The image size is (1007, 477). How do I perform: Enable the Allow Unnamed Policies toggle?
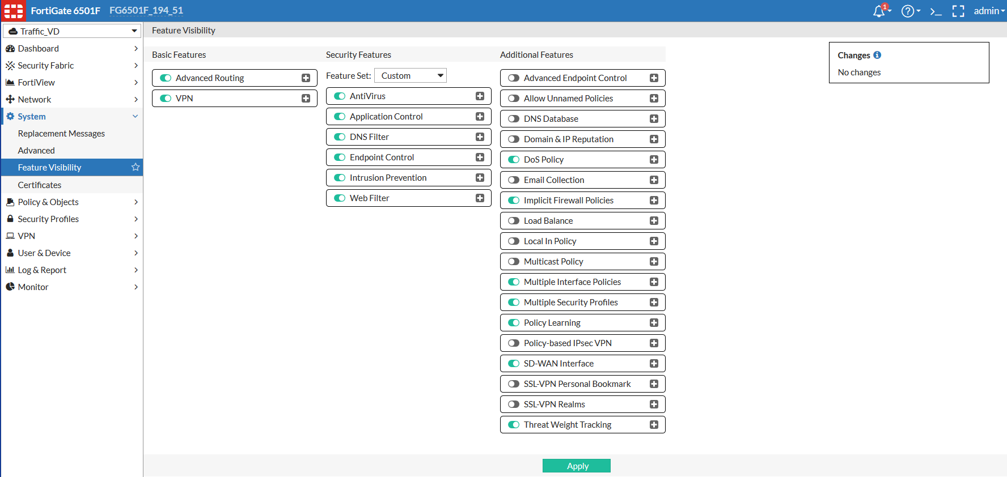click(x=514, y=99)
